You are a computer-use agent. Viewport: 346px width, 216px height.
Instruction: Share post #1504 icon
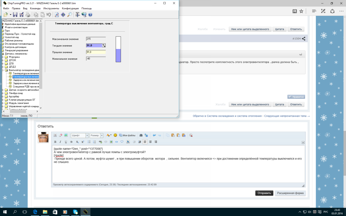click(x=304, y=38)
